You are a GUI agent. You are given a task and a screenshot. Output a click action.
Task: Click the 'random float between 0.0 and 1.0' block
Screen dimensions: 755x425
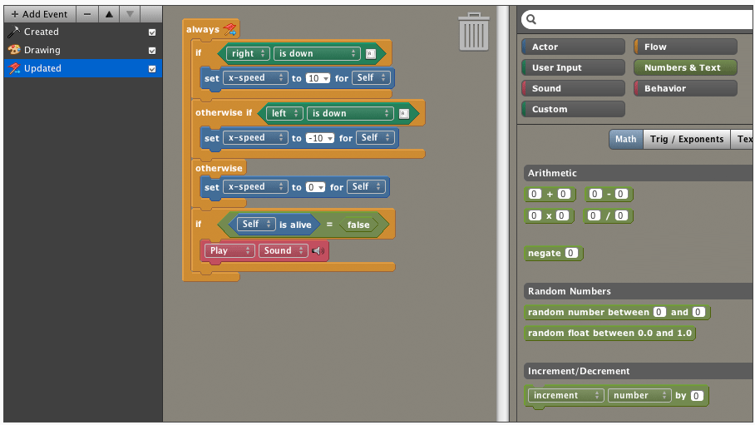coord(609,333)
